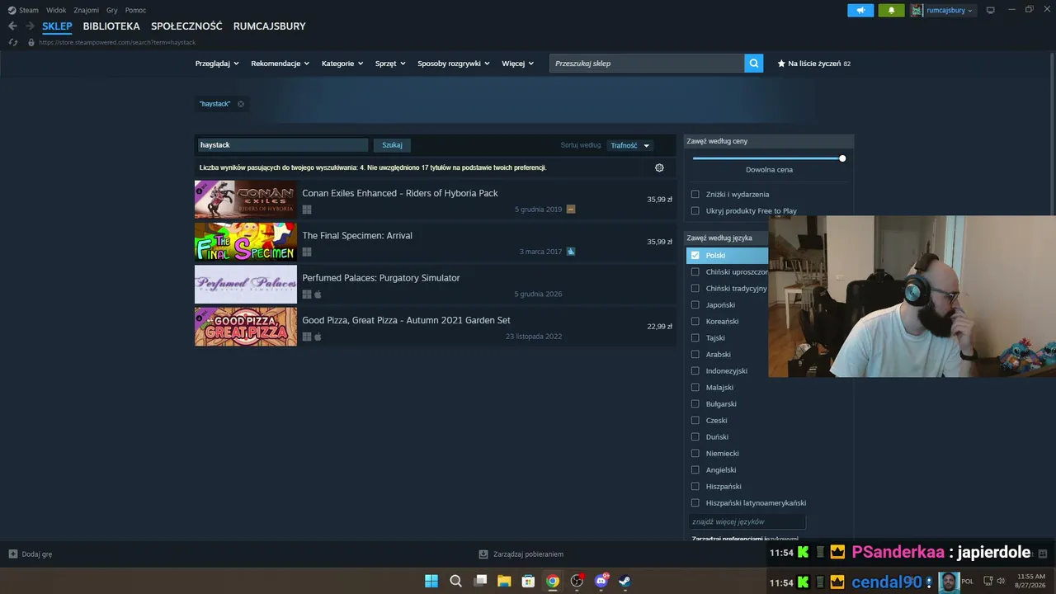Viewport: 1056px width, 594px height.
Task: Click the magnifier search button in the store
Action: tap(753, 64)
